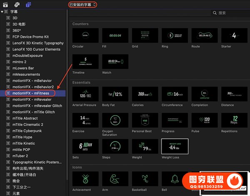The width and height of the screenshot is (250, 196).
Task: Click the Bell icon preset thumbnail
Action: [x=175, y=179]
